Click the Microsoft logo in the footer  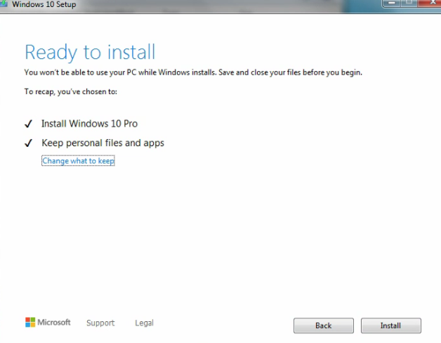tap(48, 322)
